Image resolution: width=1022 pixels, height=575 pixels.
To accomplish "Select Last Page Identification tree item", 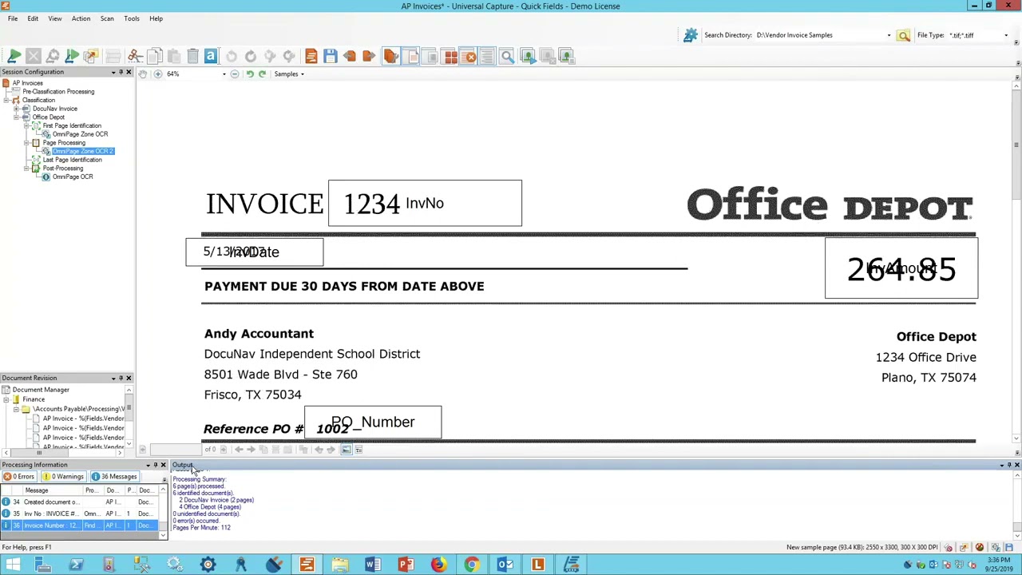I will coord(72,160).
